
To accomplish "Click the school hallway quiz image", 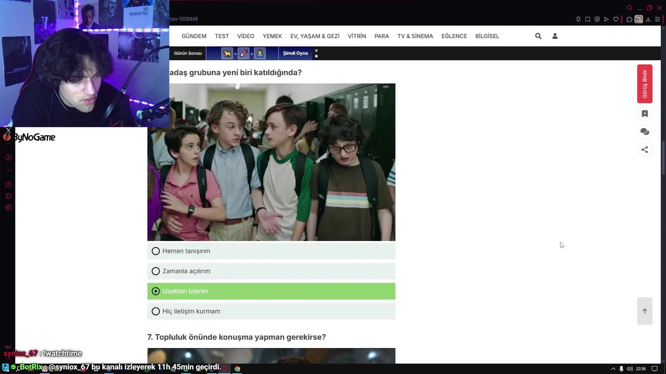I will 271,162.
